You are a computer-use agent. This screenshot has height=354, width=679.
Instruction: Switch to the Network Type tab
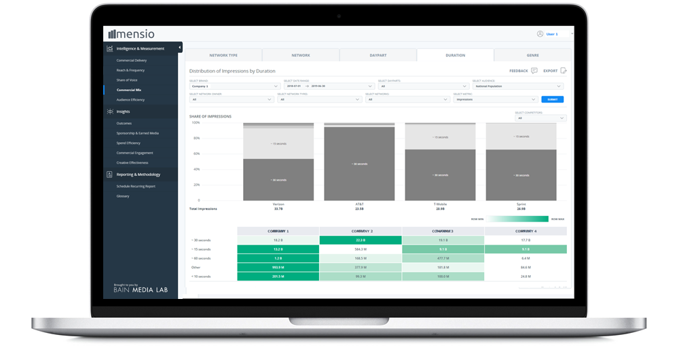[x=223, y=55]
